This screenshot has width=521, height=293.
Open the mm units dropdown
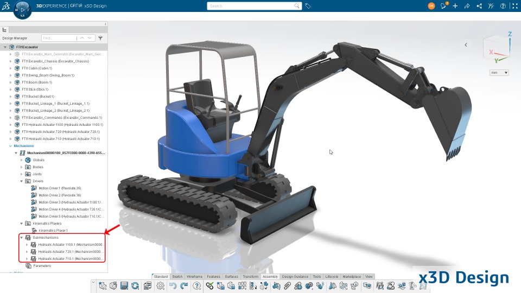pos(499,73)
